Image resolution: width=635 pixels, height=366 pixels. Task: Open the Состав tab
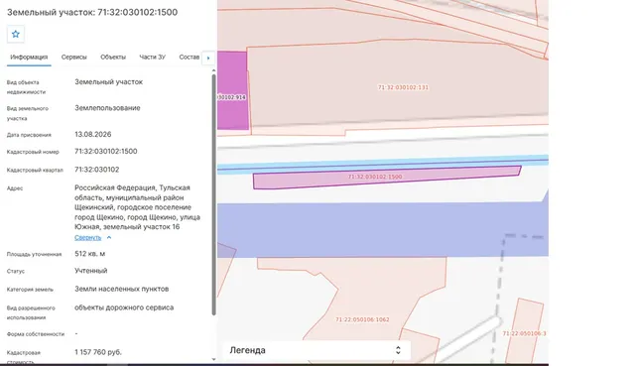190,58
